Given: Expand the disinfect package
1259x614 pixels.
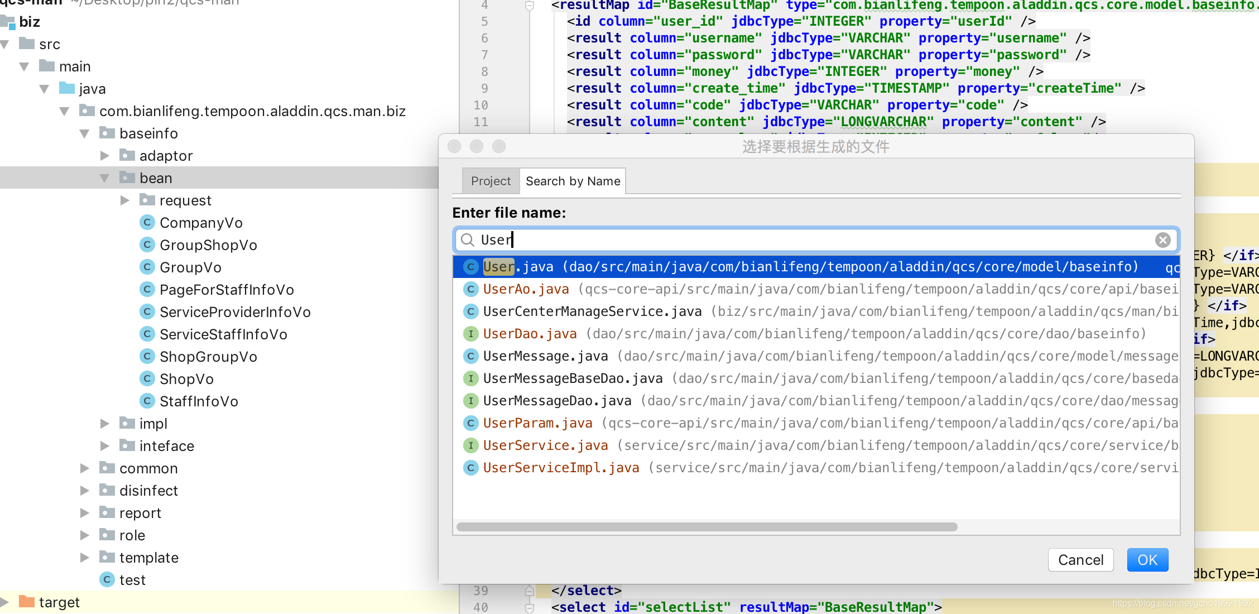Looking at the screenshot, I should 84,491.
